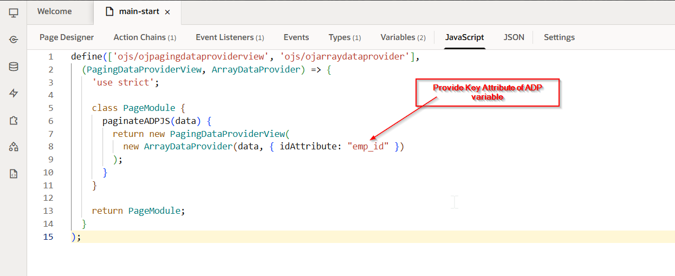Click the file icon on the main-start tab

110,11
